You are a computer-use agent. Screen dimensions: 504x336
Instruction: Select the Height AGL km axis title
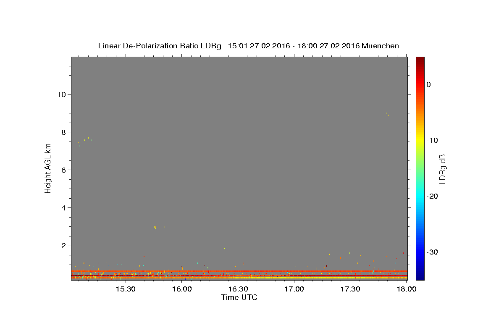point(48,168)
